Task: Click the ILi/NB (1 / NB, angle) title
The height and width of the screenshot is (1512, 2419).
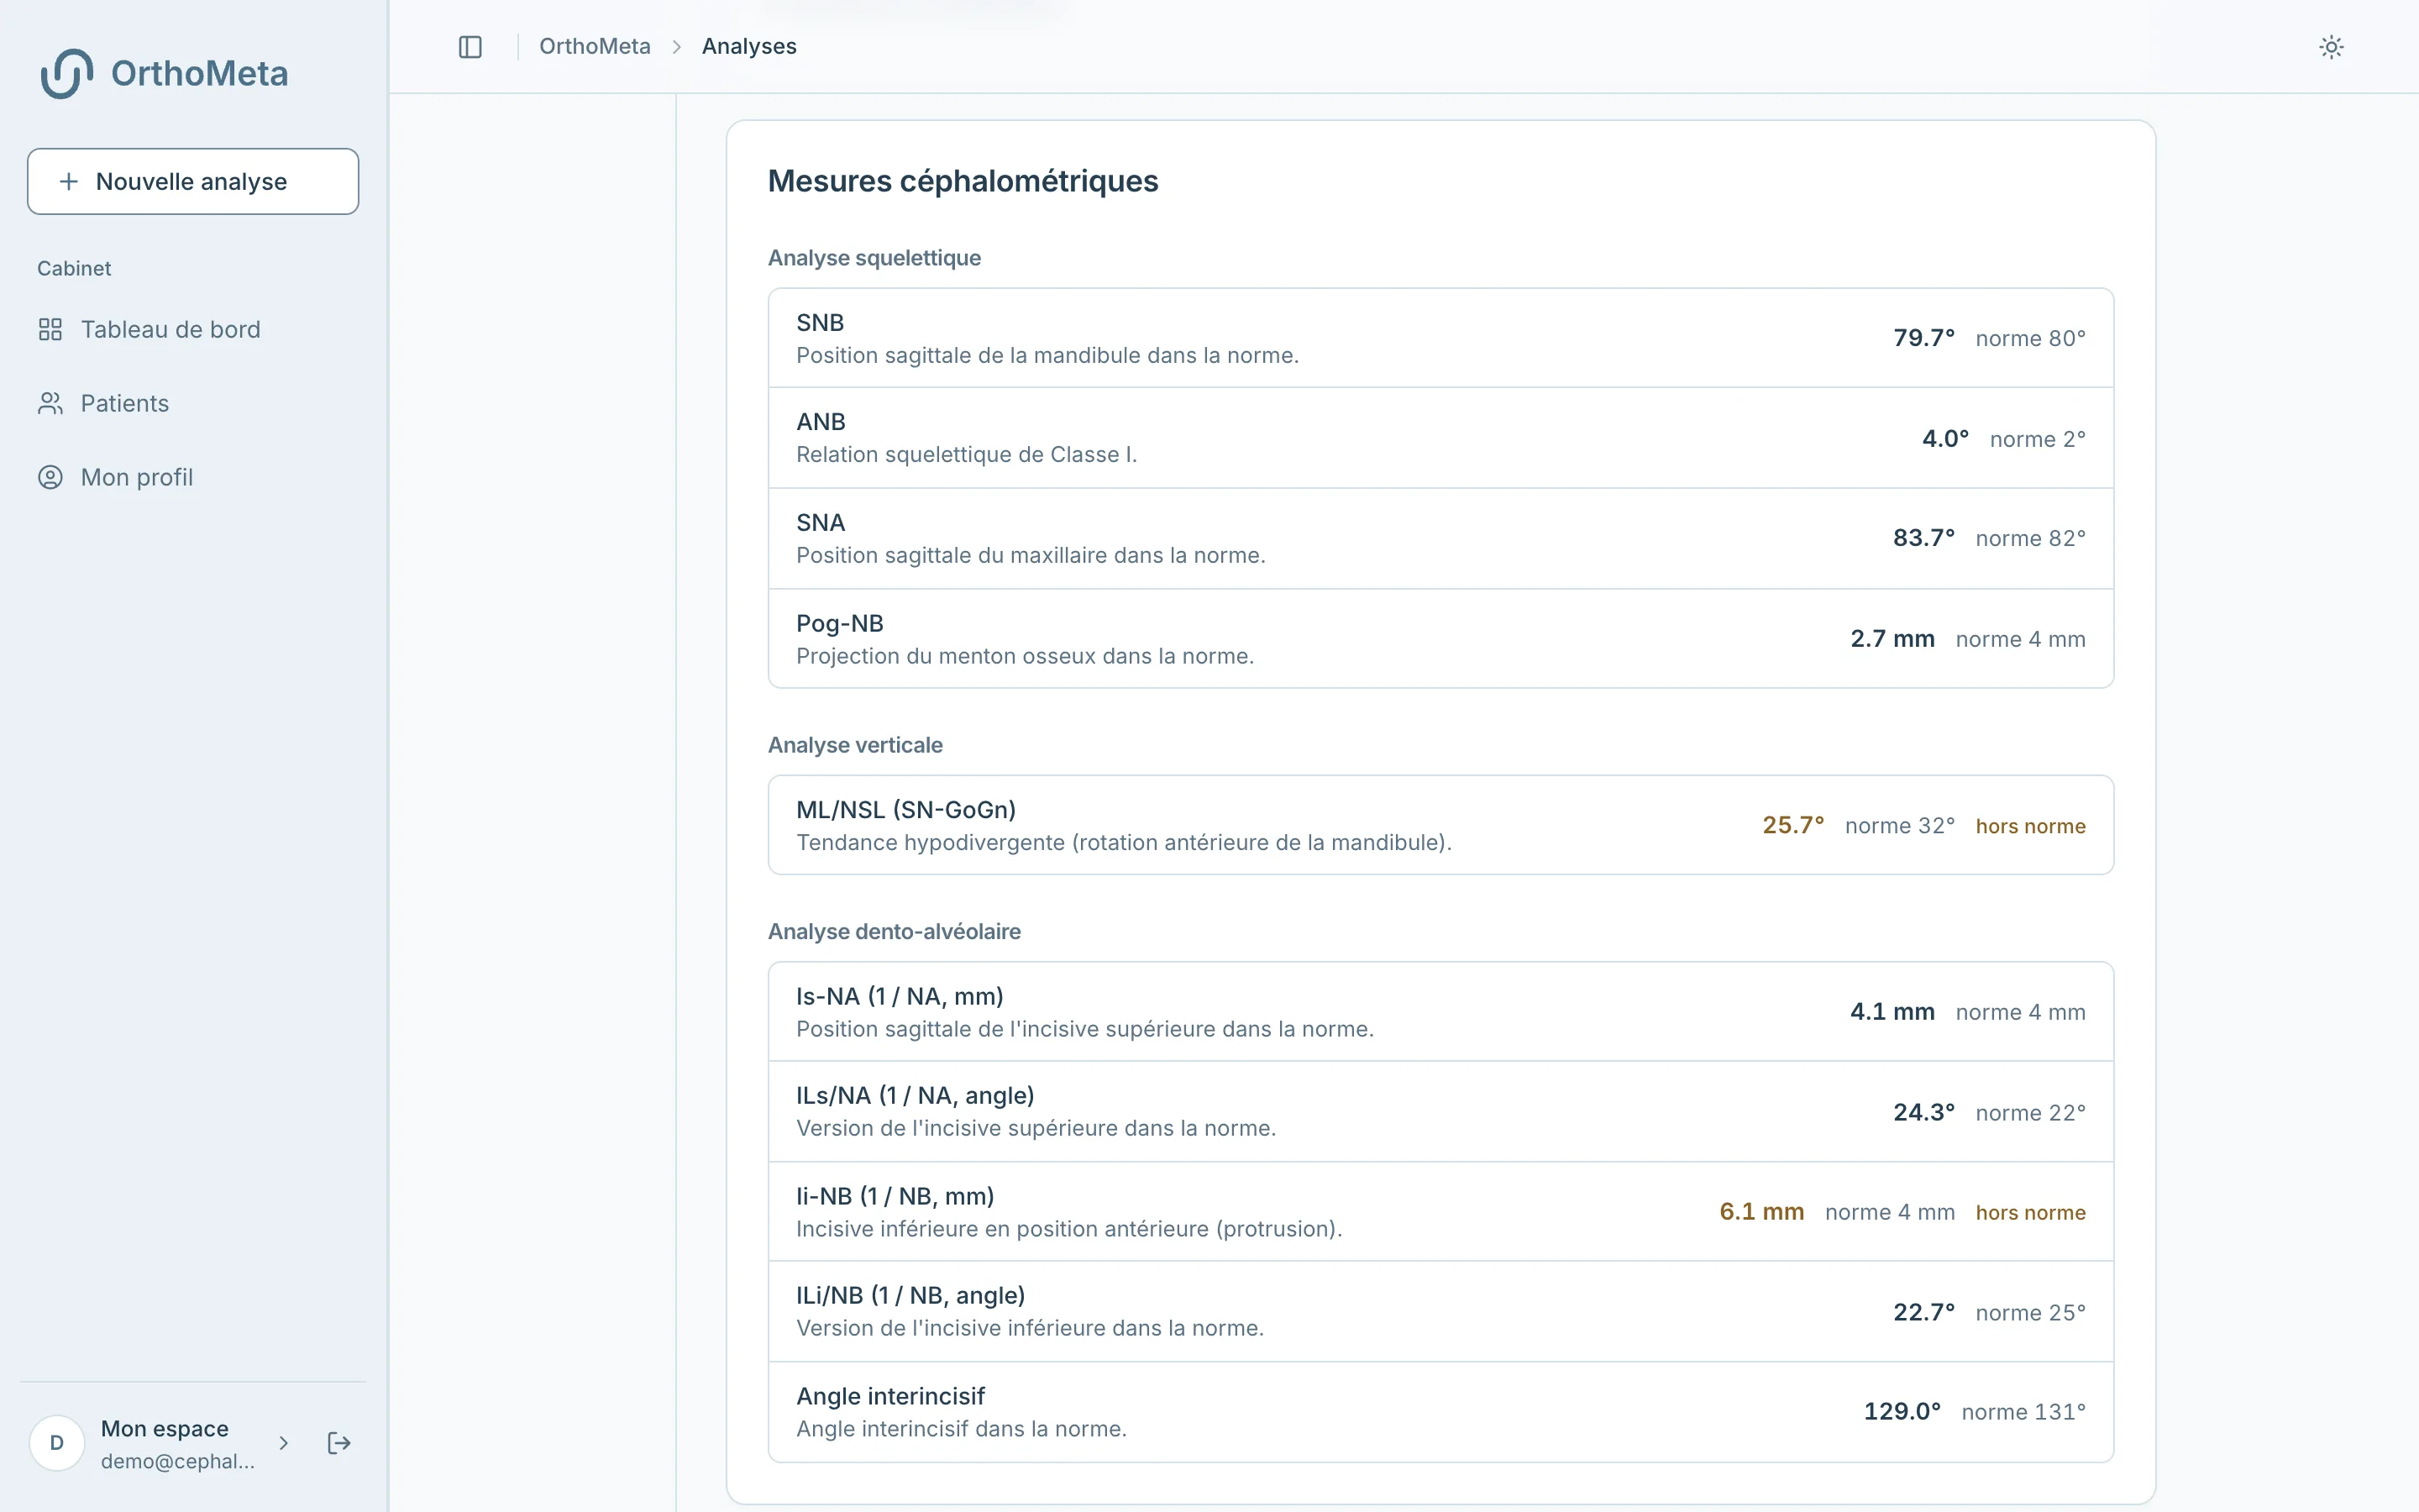Action: [910, 1295]
